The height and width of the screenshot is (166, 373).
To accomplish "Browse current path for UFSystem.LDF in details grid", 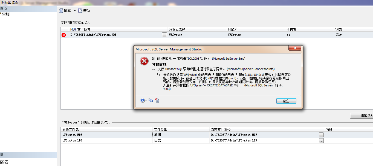I will [x=321, y=141].
